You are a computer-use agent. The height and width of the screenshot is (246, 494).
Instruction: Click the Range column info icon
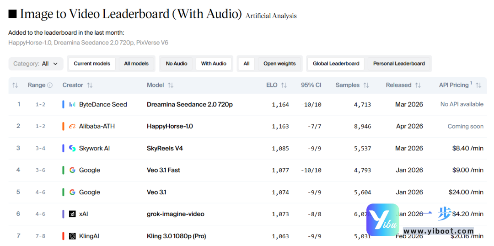click(x=50, y=86)
